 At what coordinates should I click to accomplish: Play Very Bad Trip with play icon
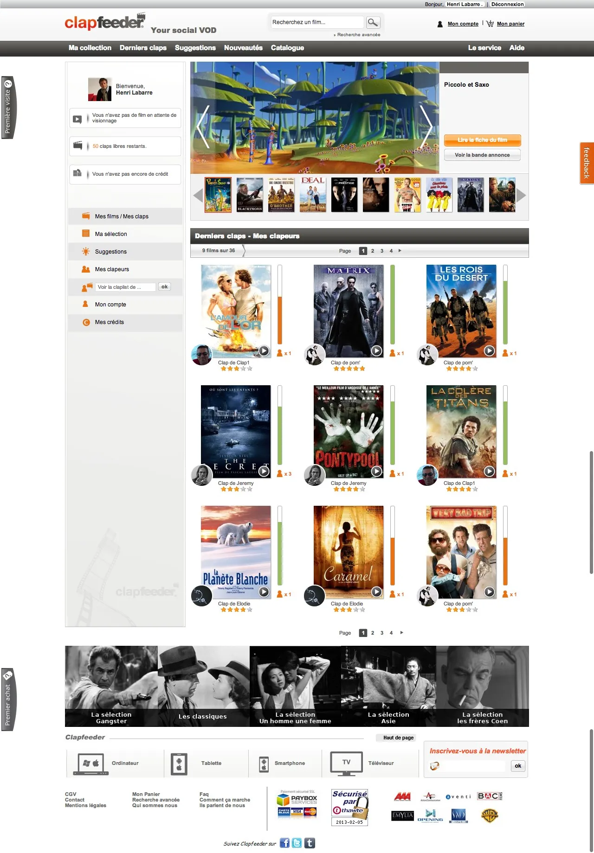pyautogui.click(x=489, y=592)
